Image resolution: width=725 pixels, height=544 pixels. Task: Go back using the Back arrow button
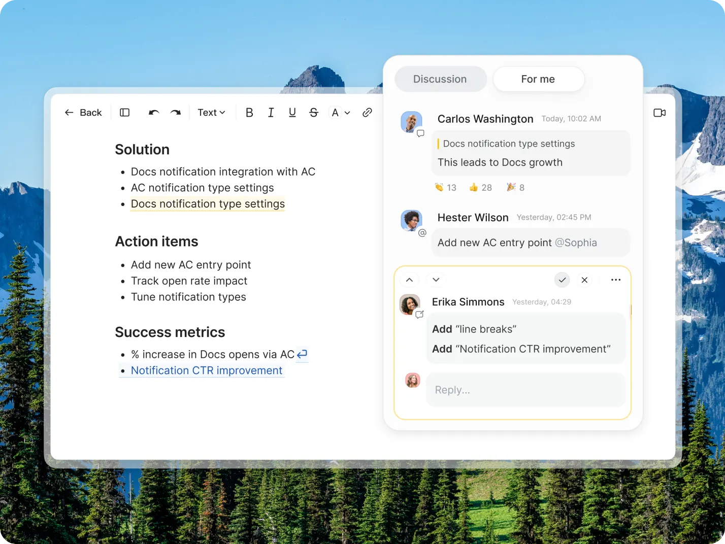[83, 113]
